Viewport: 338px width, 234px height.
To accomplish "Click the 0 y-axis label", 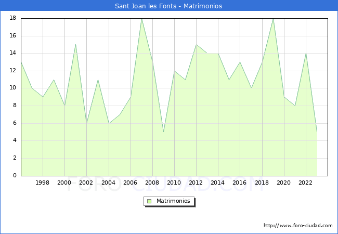I will 15,176.
